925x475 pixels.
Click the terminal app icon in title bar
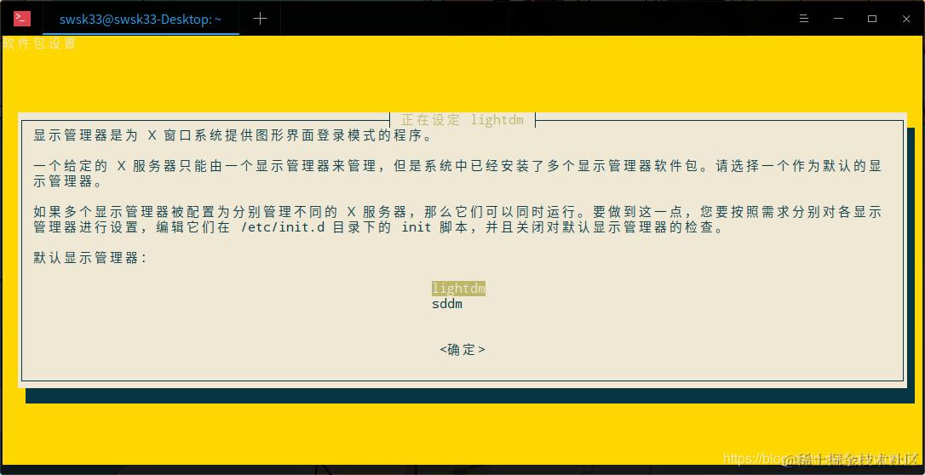[22, 19]
